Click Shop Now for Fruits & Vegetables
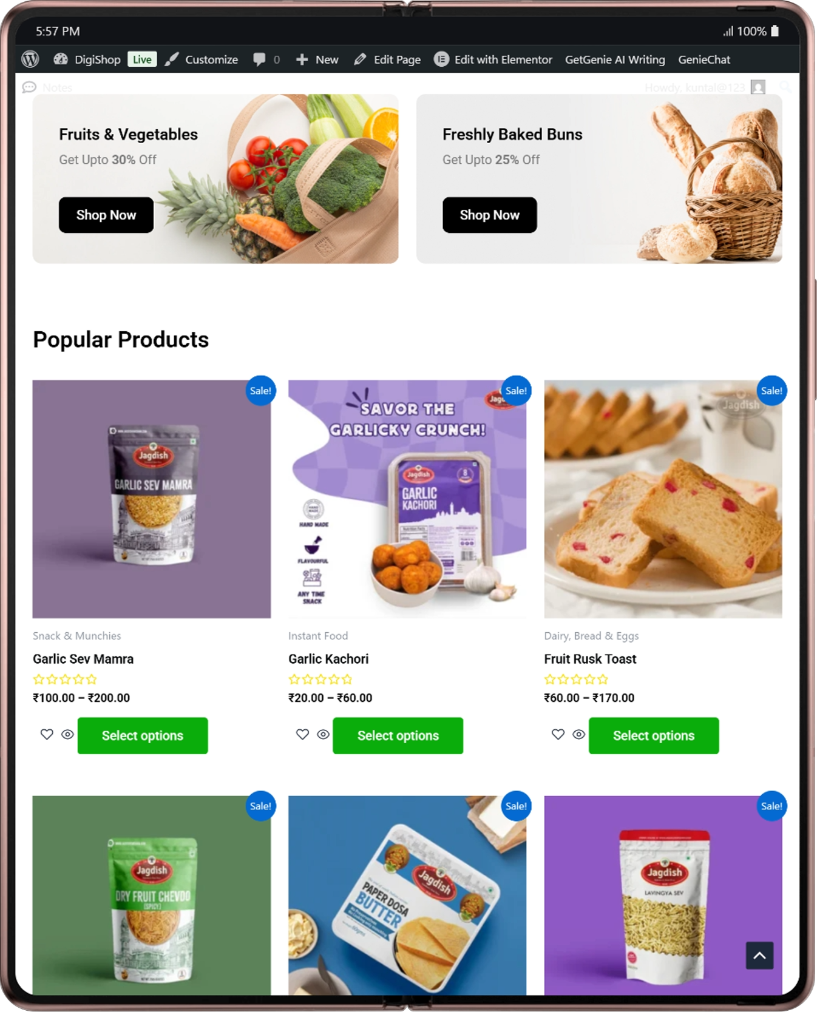Image resolution: width=817 pixels, height=1012 pixels. [x=106, y=215]
